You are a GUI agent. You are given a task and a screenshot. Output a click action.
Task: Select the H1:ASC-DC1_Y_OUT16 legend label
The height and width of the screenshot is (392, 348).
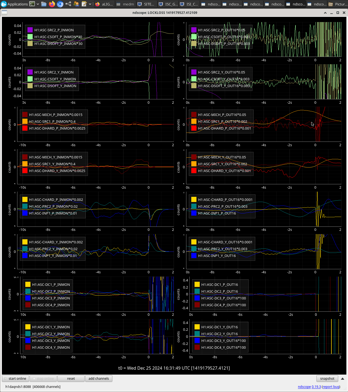[220, 327]
